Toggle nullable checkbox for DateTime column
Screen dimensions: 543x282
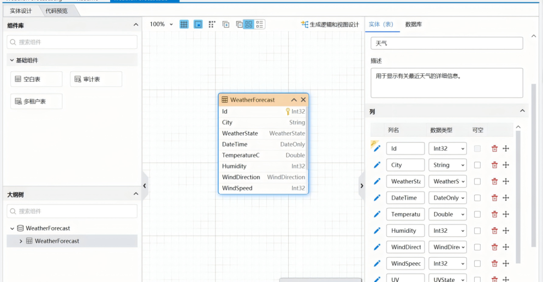(x=477, y=198)
